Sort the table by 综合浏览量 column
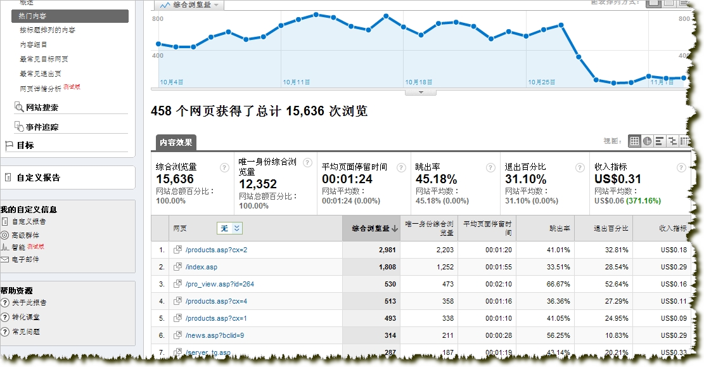Image resolution: width=704 pixels, height=367 pixels. tap(371, 228)
